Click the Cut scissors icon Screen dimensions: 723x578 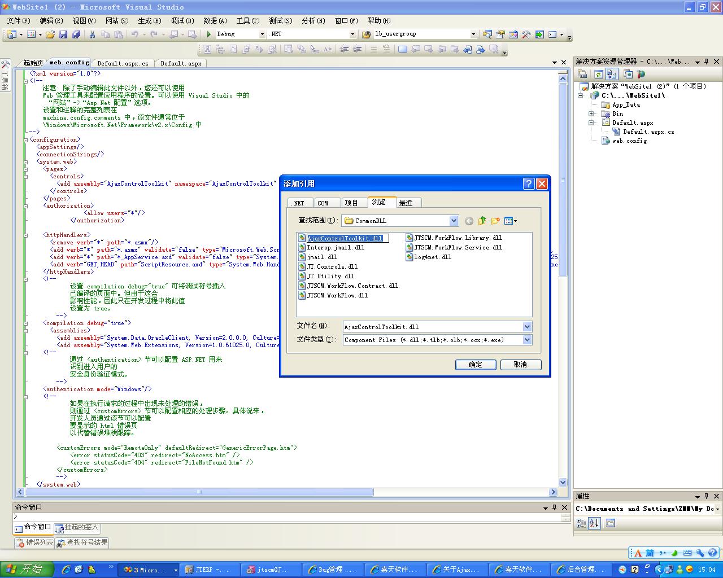pyautogui.click(x=92, y=34)
